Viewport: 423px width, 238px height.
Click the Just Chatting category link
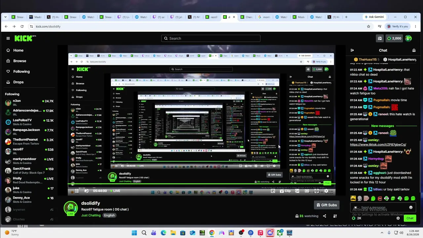[x=91, y=215]
